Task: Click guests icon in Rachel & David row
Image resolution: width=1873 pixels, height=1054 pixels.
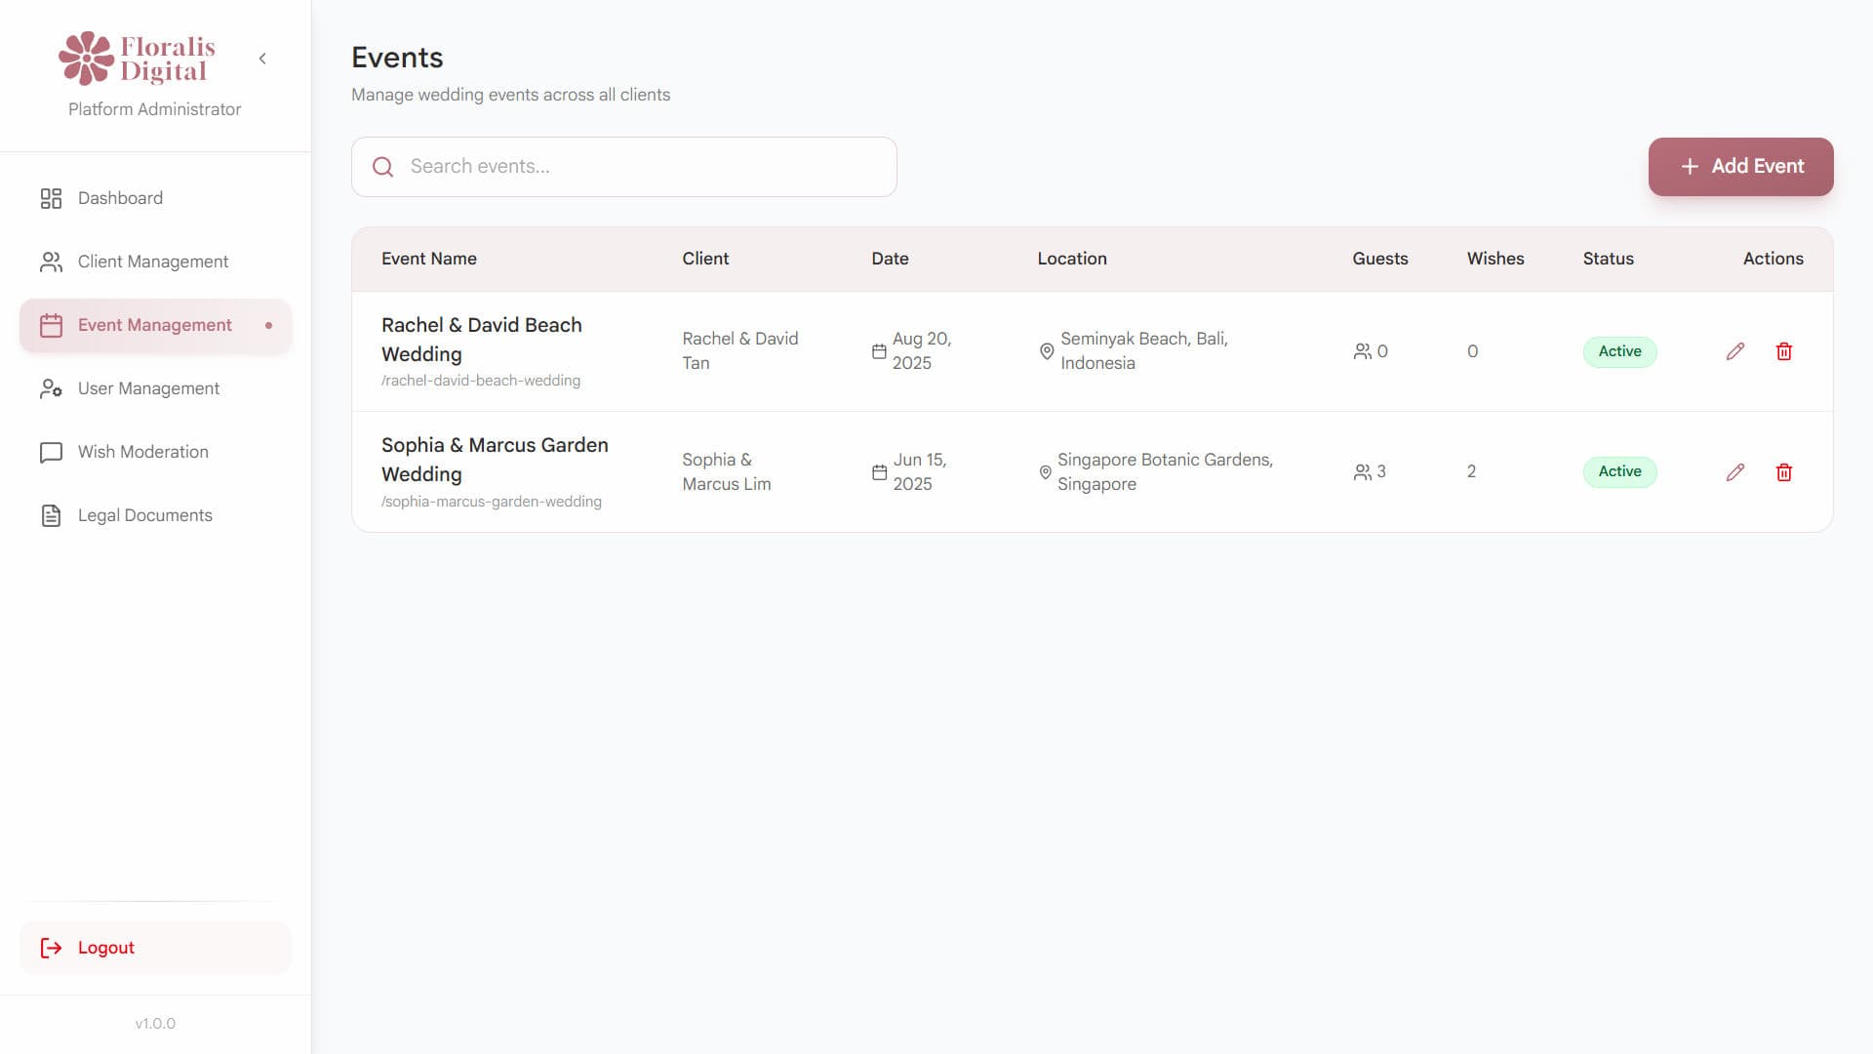Action: click(1362, 351)
